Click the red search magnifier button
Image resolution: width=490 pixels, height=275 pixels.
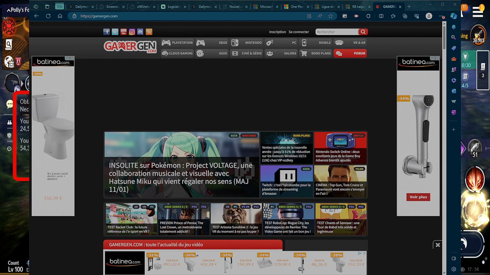pos(363,32)
